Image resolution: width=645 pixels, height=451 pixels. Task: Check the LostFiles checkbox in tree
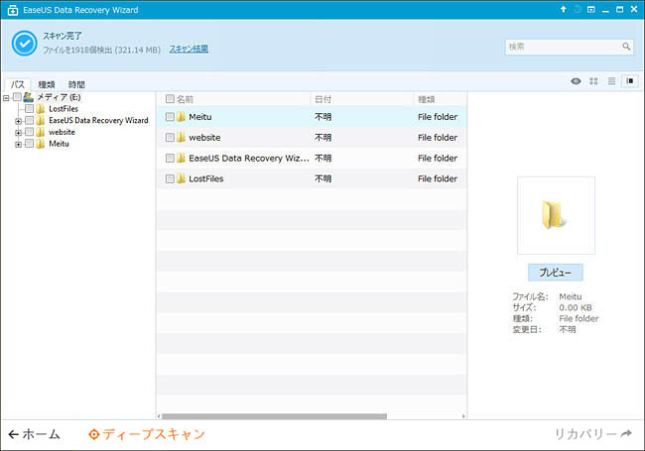click(29, 109)
